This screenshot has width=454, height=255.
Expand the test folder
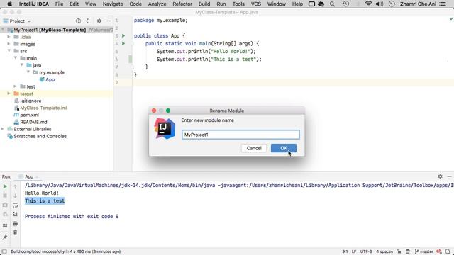15,86
